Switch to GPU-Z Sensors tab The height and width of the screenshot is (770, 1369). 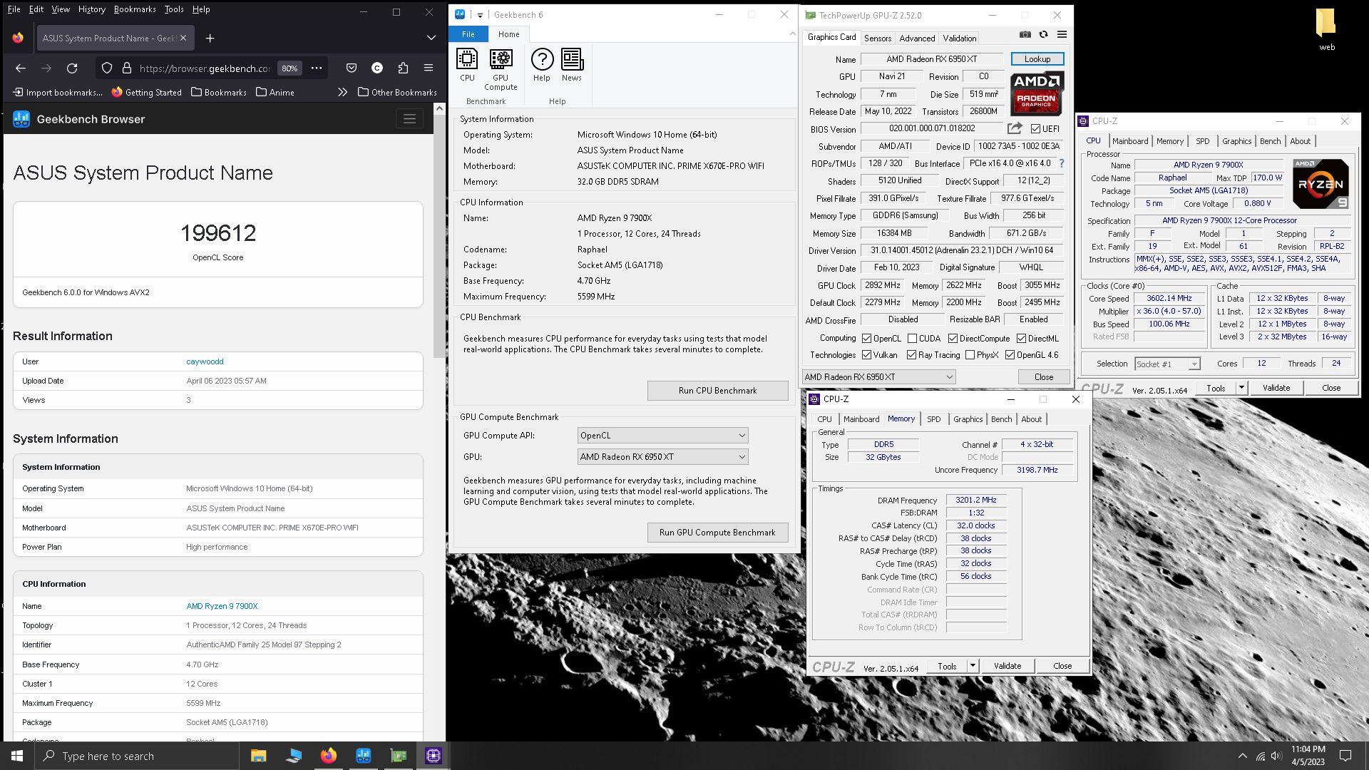(x=878, y=38)
